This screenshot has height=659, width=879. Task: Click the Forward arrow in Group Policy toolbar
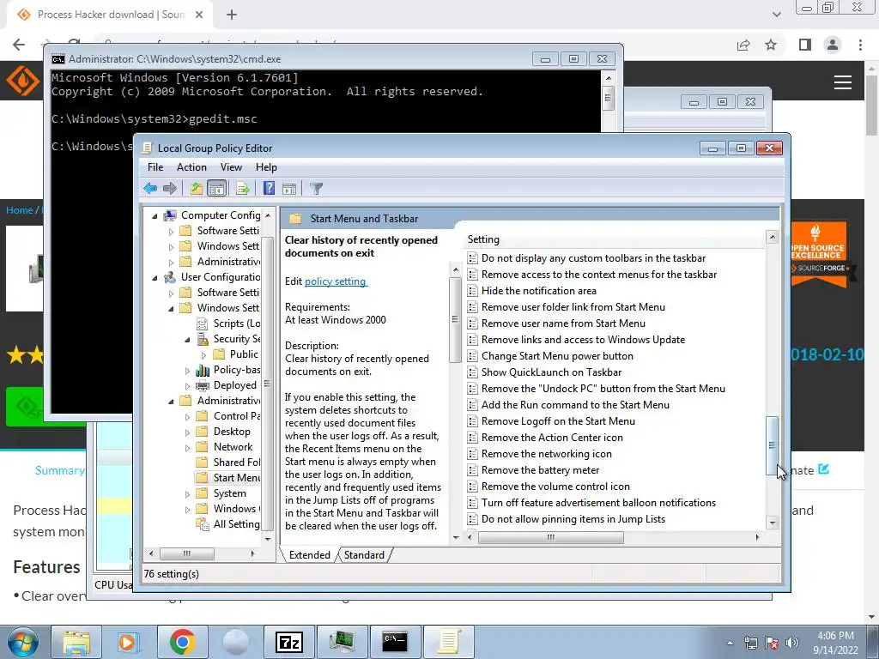click(x=170, y=189)
